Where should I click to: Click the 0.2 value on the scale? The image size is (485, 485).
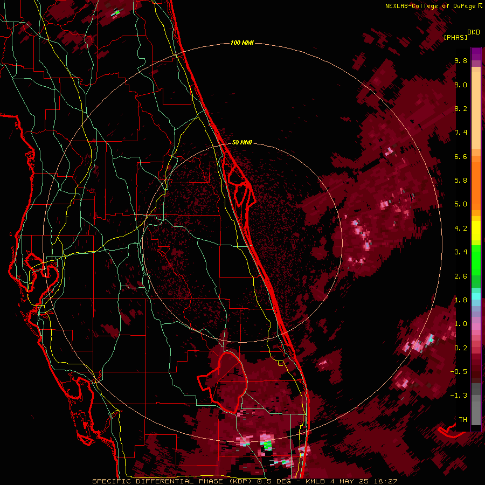point(461,348)
